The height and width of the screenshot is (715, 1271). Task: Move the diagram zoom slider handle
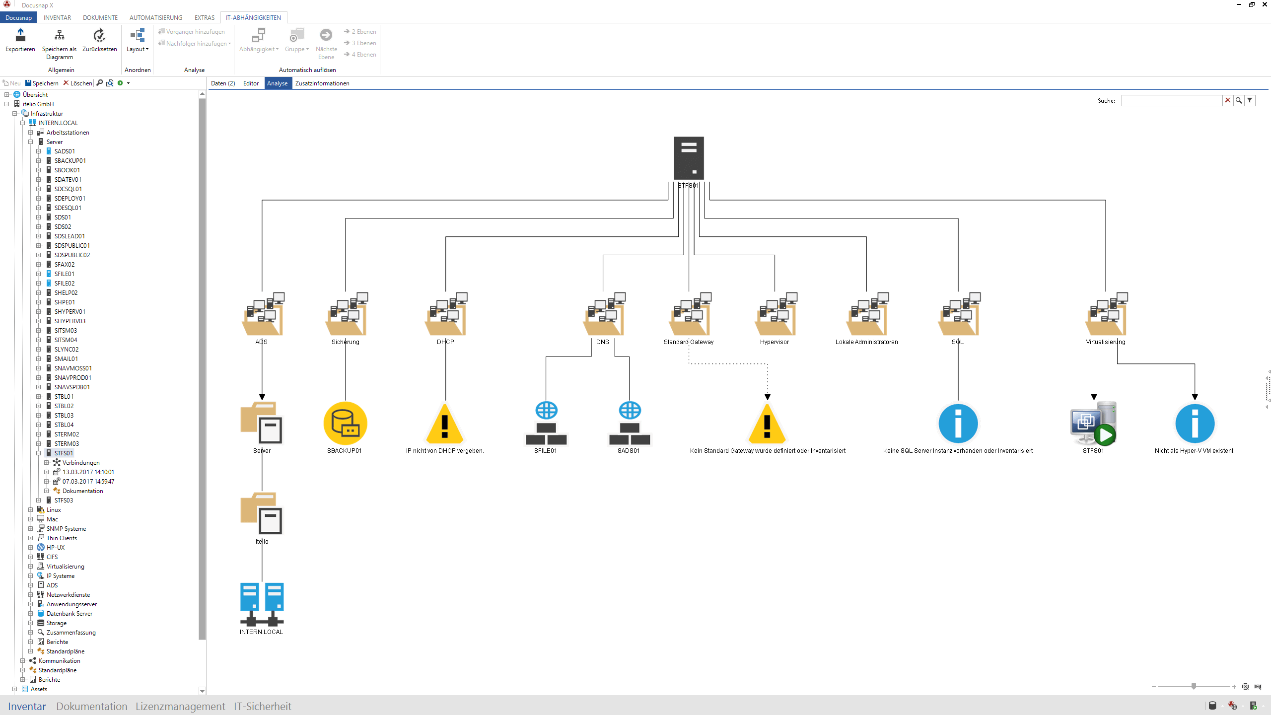tap(1194, 686)
